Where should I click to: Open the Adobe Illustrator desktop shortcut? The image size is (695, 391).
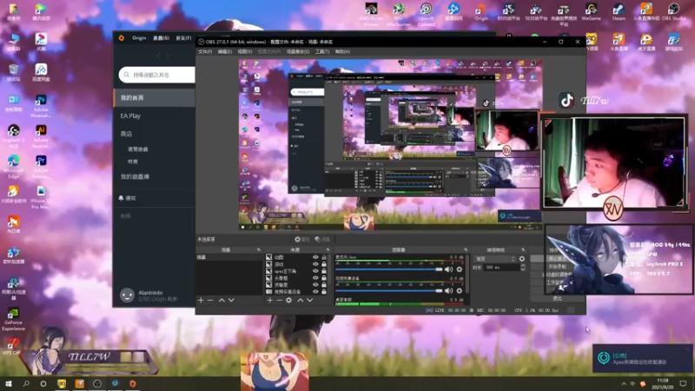click(x=41, y=136)
